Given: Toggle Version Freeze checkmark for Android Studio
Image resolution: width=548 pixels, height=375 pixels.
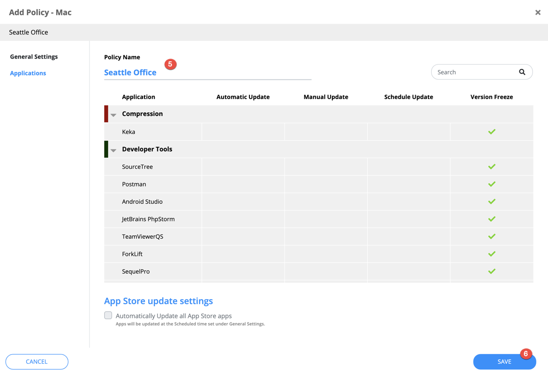Looking at the screenshot, I should click(492, 201).
